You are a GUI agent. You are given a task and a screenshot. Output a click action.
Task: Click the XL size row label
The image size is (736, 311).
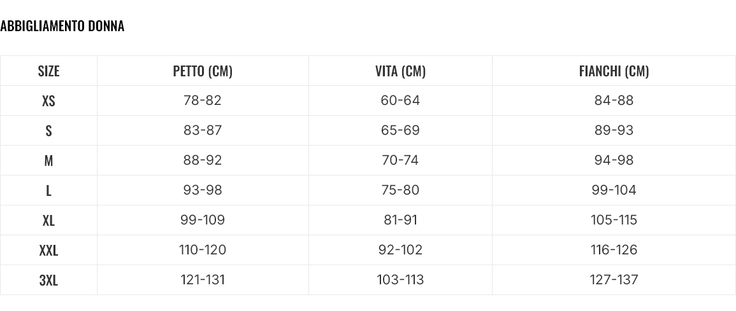(x=48, y=220)
